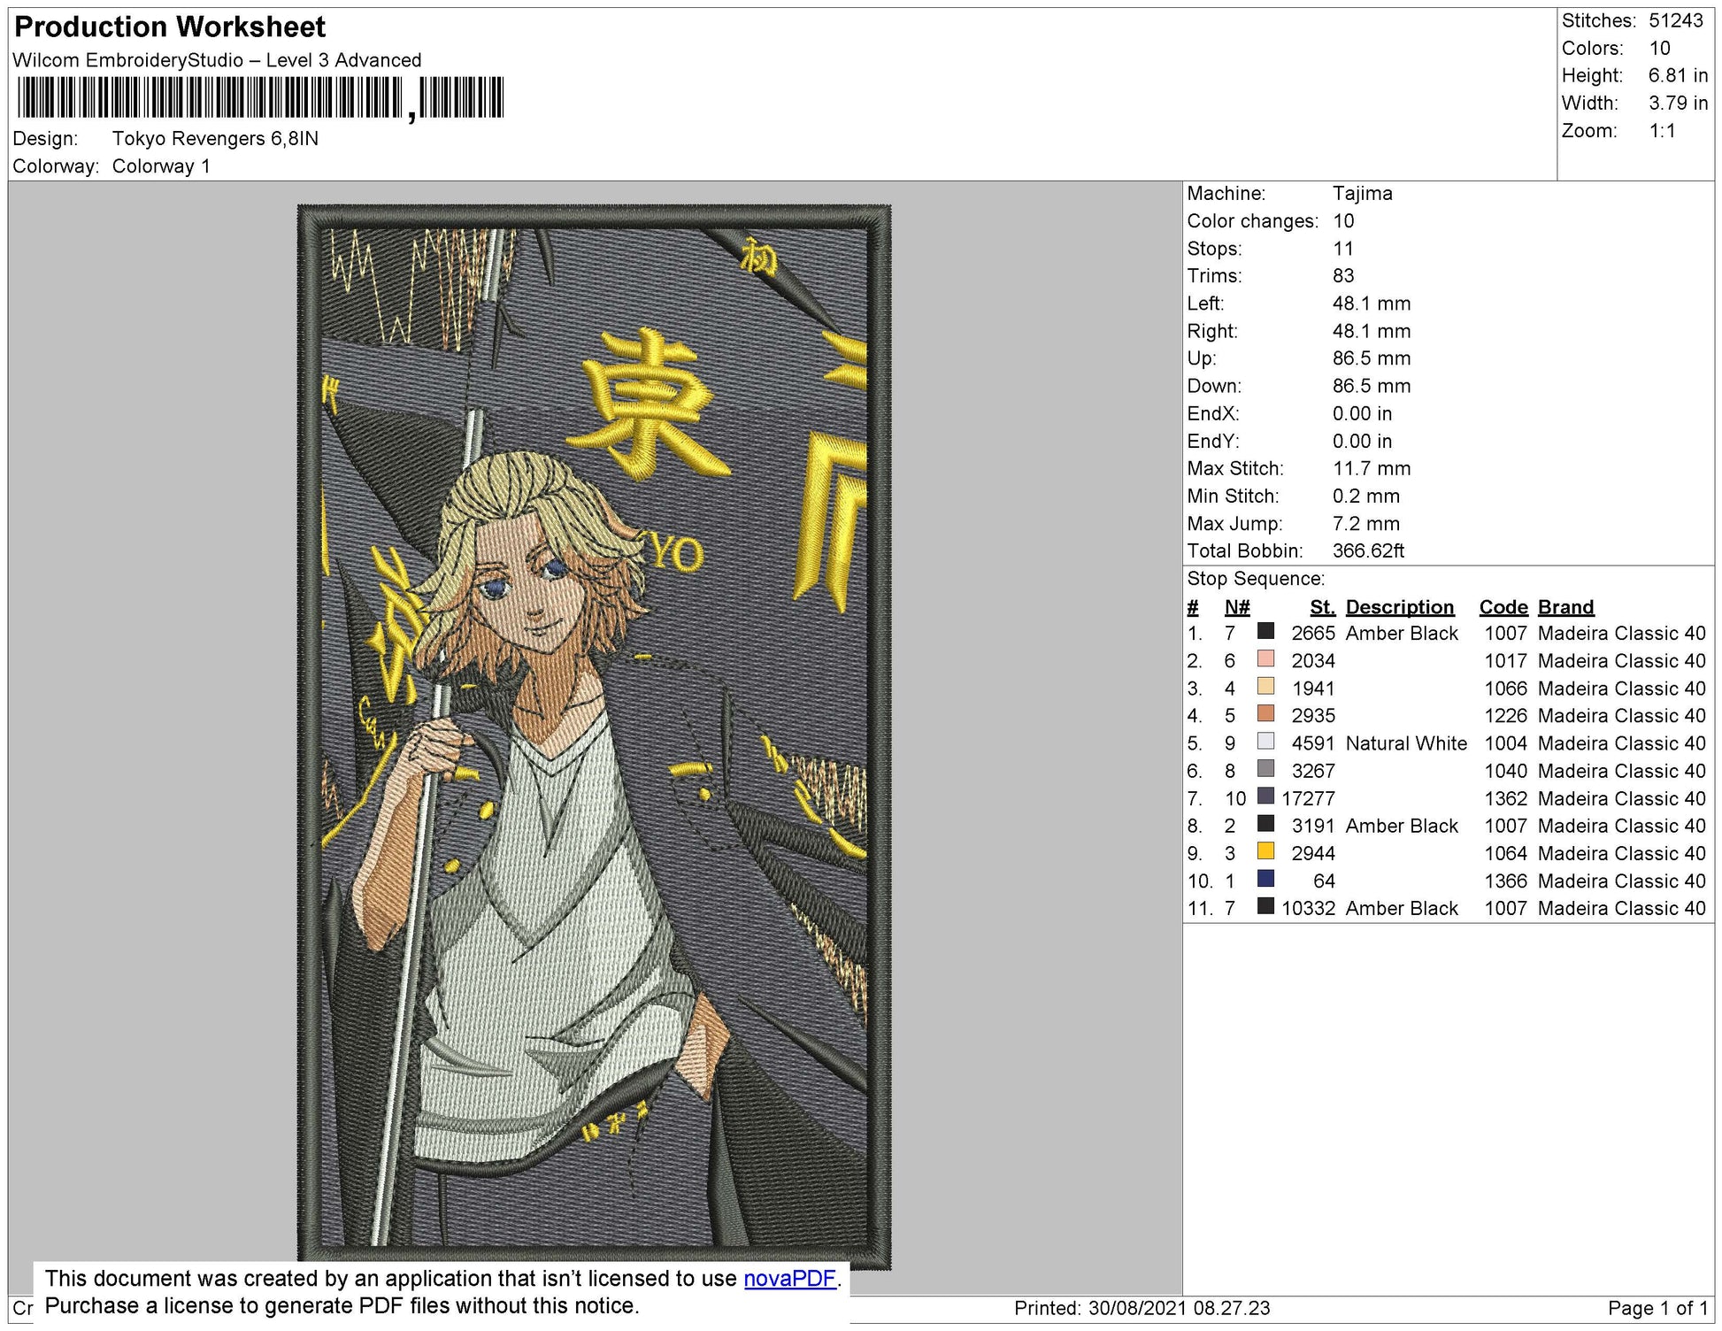1722x1331 pixels.
Task: Select the Natural White color swatch
Action: [x=1266, y=742]
